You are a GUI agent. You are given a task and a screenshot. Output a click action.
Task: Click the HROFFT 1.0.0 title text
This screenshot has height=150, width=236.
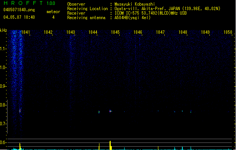[29, 3]
